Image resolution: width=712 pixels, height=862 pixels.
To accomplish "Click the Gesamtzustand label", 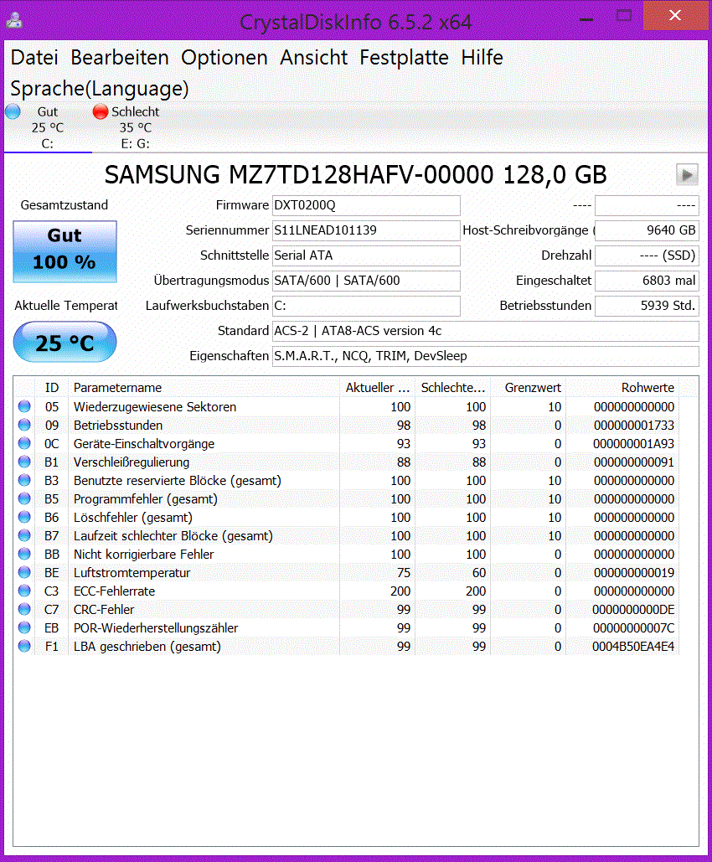I will tap(64, 205).
